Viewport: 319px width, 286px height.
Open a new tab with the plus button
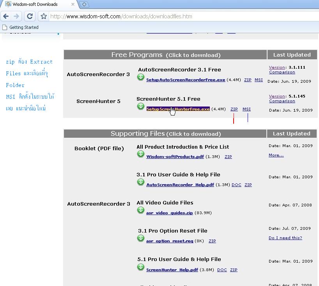pyautogui.click(x=84, y=4)
